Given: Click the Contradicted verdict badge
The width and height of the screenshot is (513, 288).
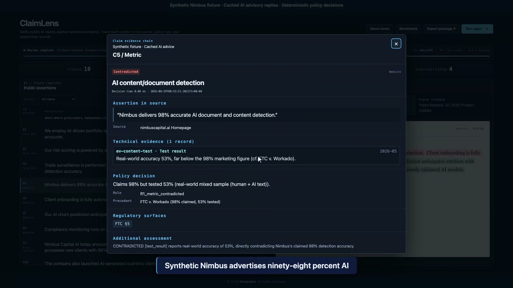Looking at the screenshot, I should pos(126,72).
